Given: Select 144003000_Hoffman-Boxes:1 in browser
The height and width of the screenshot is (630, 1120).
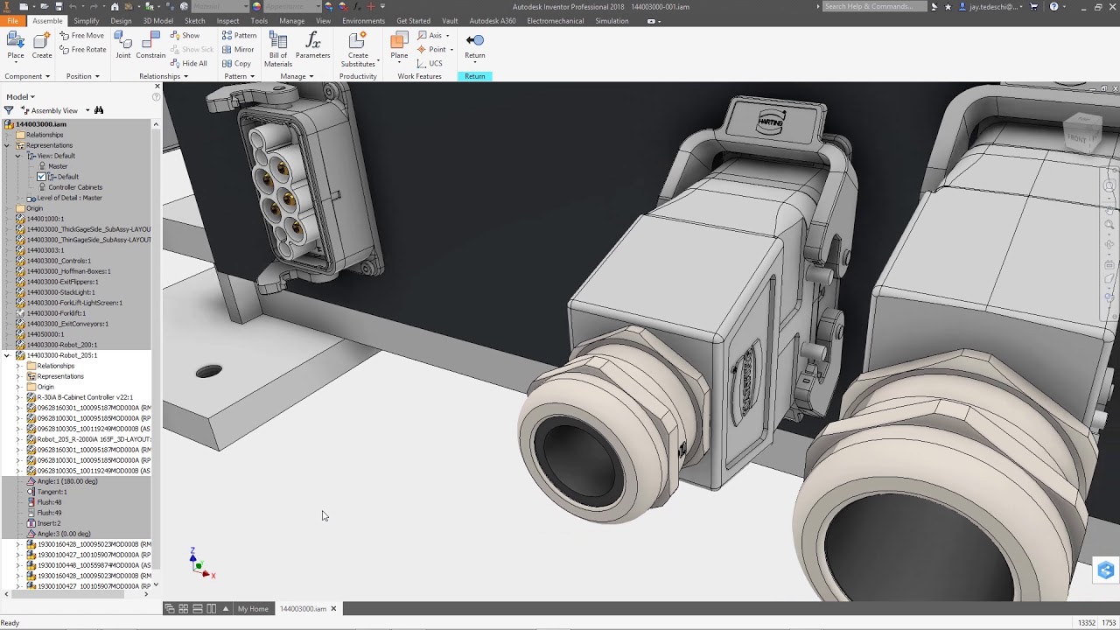Looking at the screenshot, I should tap(68, 271).
